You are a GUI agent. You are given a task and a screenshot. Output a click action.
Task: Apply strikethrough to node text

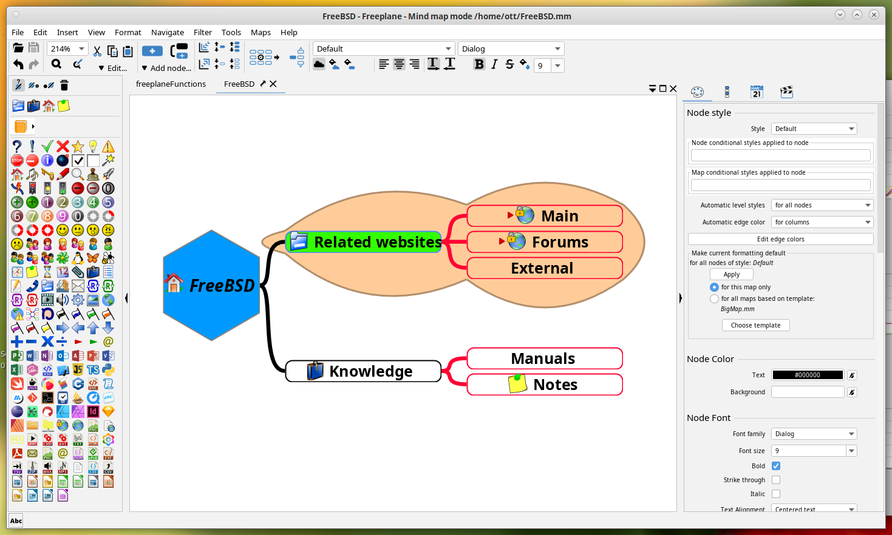(x=509, y=64)
